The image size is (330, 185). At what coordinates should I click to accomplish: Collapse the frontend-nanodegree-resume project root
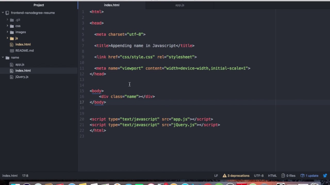[3, 13]
